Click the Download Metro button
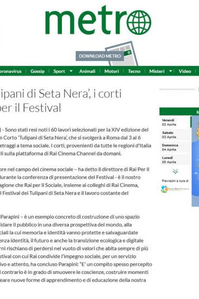Image resolution: width=199 pixels, height=299 pixels. (100, 56)
